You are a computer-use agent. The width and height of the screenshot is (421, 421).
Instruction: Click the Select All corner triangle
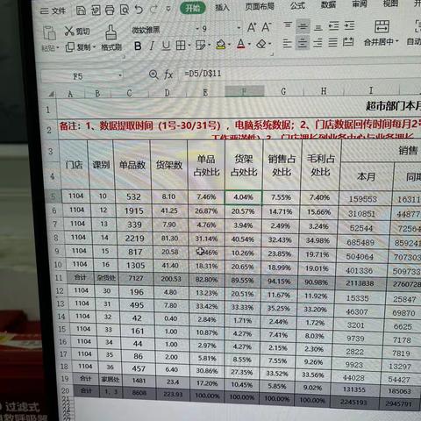click(x=52, y=94)
